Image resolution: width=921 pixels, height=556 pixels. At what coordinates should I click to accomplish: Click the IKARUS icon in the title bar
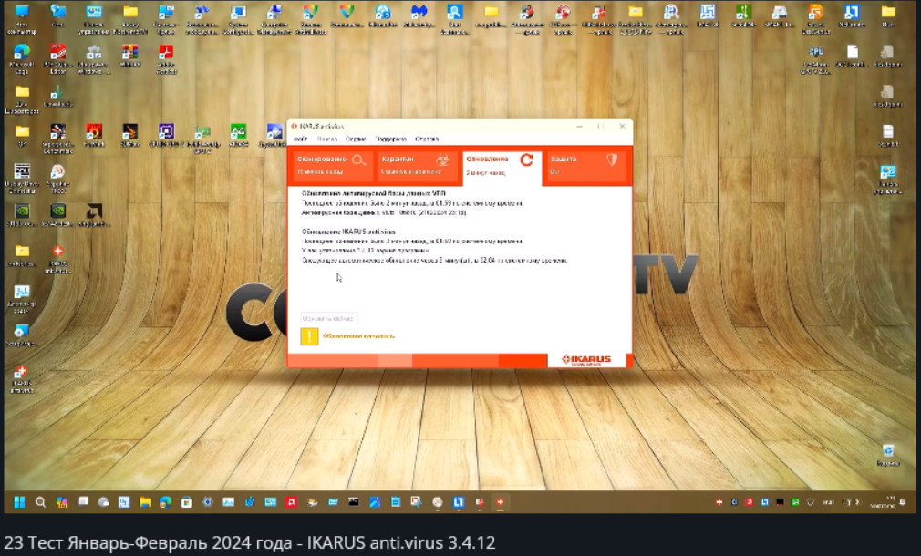[295, 126]
